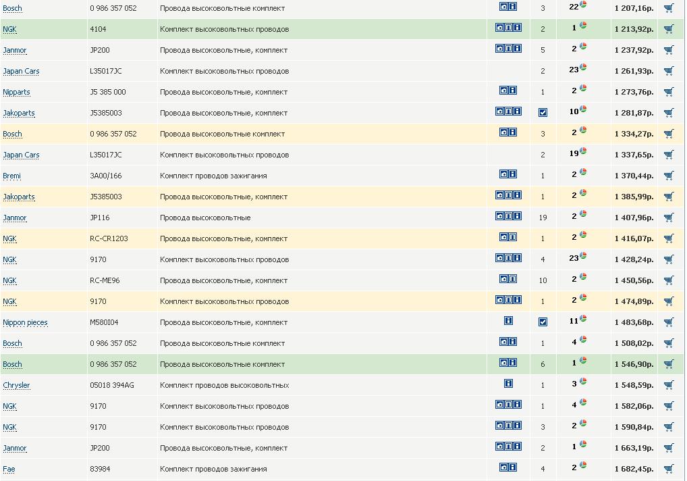Open camera icon in Nipparts J5 385 000 row
This screenshot has width=687, height=481.
[504, 90]
